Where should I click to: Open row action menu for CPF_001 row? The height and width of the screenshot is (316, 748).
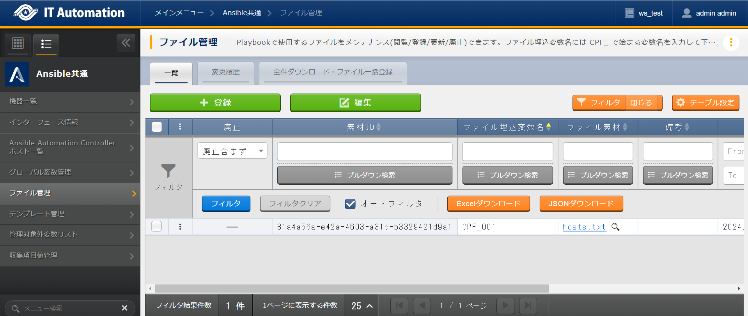pyautogui.click(x=180, y=227)
